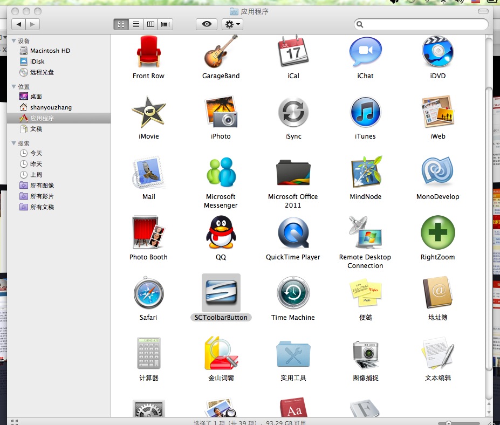The height and width of the screenshot is (425, 500).
Task: Click the toolbar hide pill button
Action: click(x=483, y=11)
